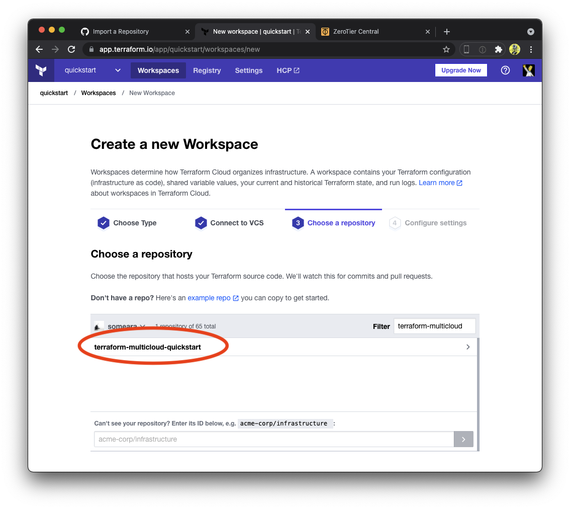
Task: Go to the Choose Type step
Action: coord(127,223)
